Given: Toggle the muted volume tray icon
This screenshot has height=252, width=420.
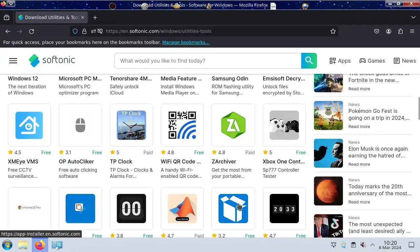Looking at the screenshot, I should (x=363, y=245).
